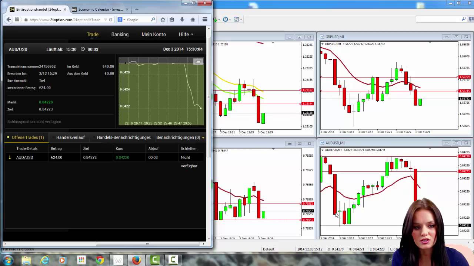Open Handels-Benachrichtigungen tab
This screenshot has width=474, height=266.
[x=124, y=137]
